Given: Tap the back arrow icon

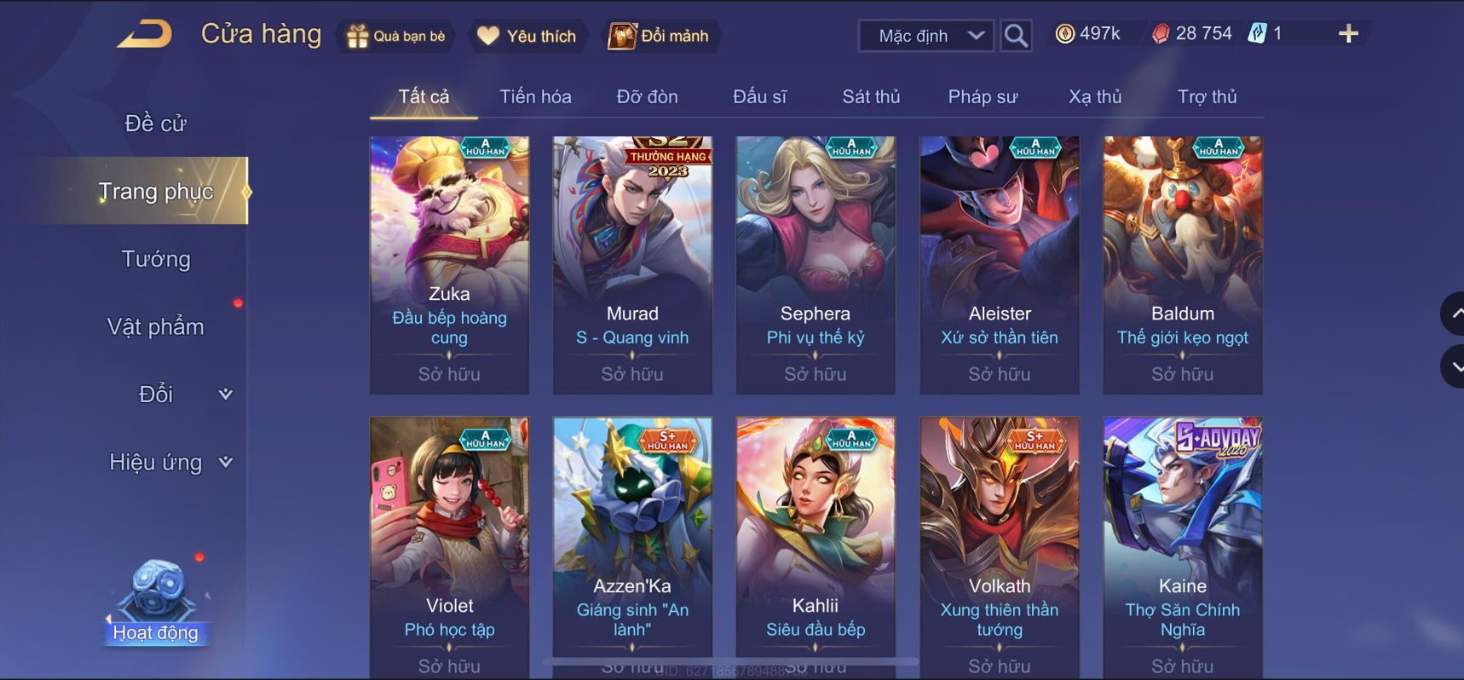Looking at the screenshot, I should [145, 34].
